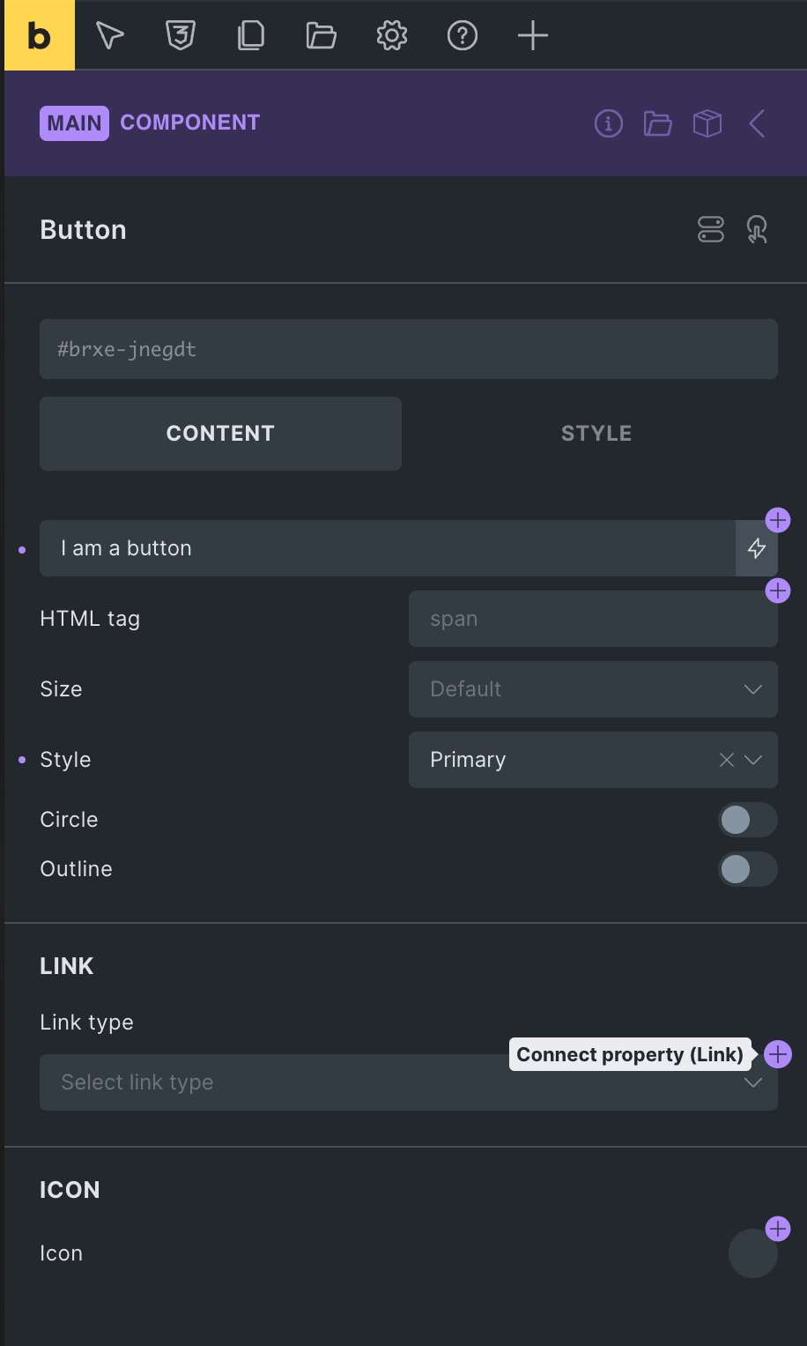Click the Bricks logo icon

pyautogui.click(x=40, y=35)
